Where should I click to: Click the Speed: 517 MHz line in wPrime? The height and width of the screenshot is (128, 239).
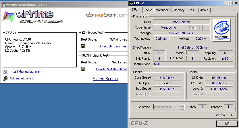18,47
